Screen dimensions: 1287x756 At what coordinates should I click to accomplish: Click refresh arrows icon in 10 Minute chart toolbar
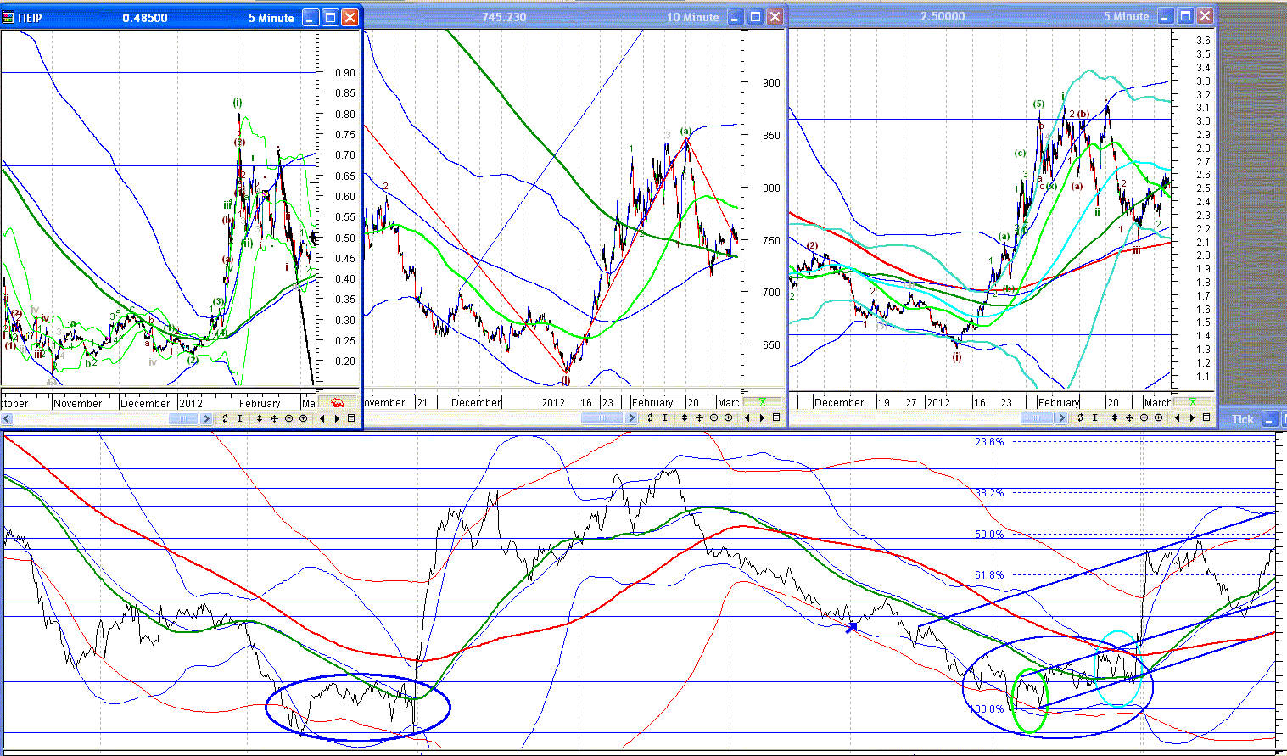click(x=650, y=417)
